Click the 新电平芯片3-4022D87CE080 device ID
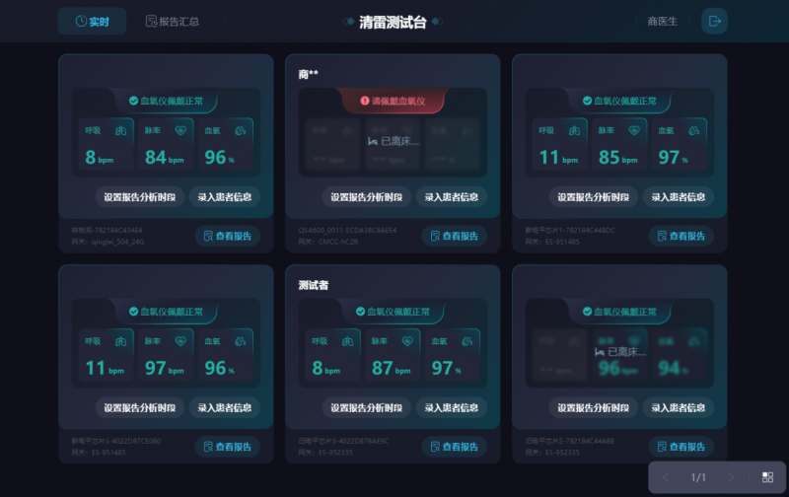Viewport: 789px width, 497px height. point(115,441)
